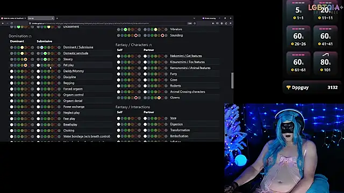The image size is (344, 193).
Task: Click the 60s 26~26 timer card
Action: click(x=298, y=36)
